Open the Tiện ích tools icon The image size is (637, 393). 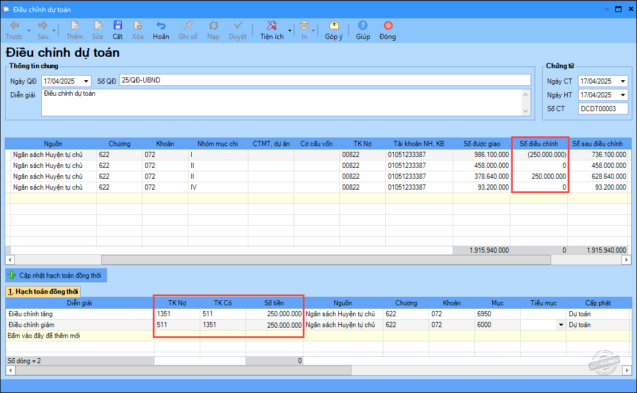272,26
